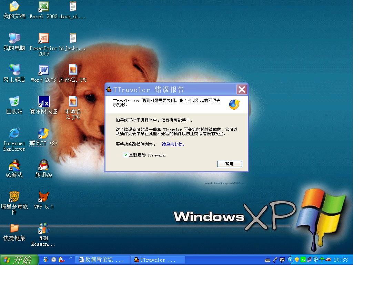Click the security shield tray icon

(297, 260)
